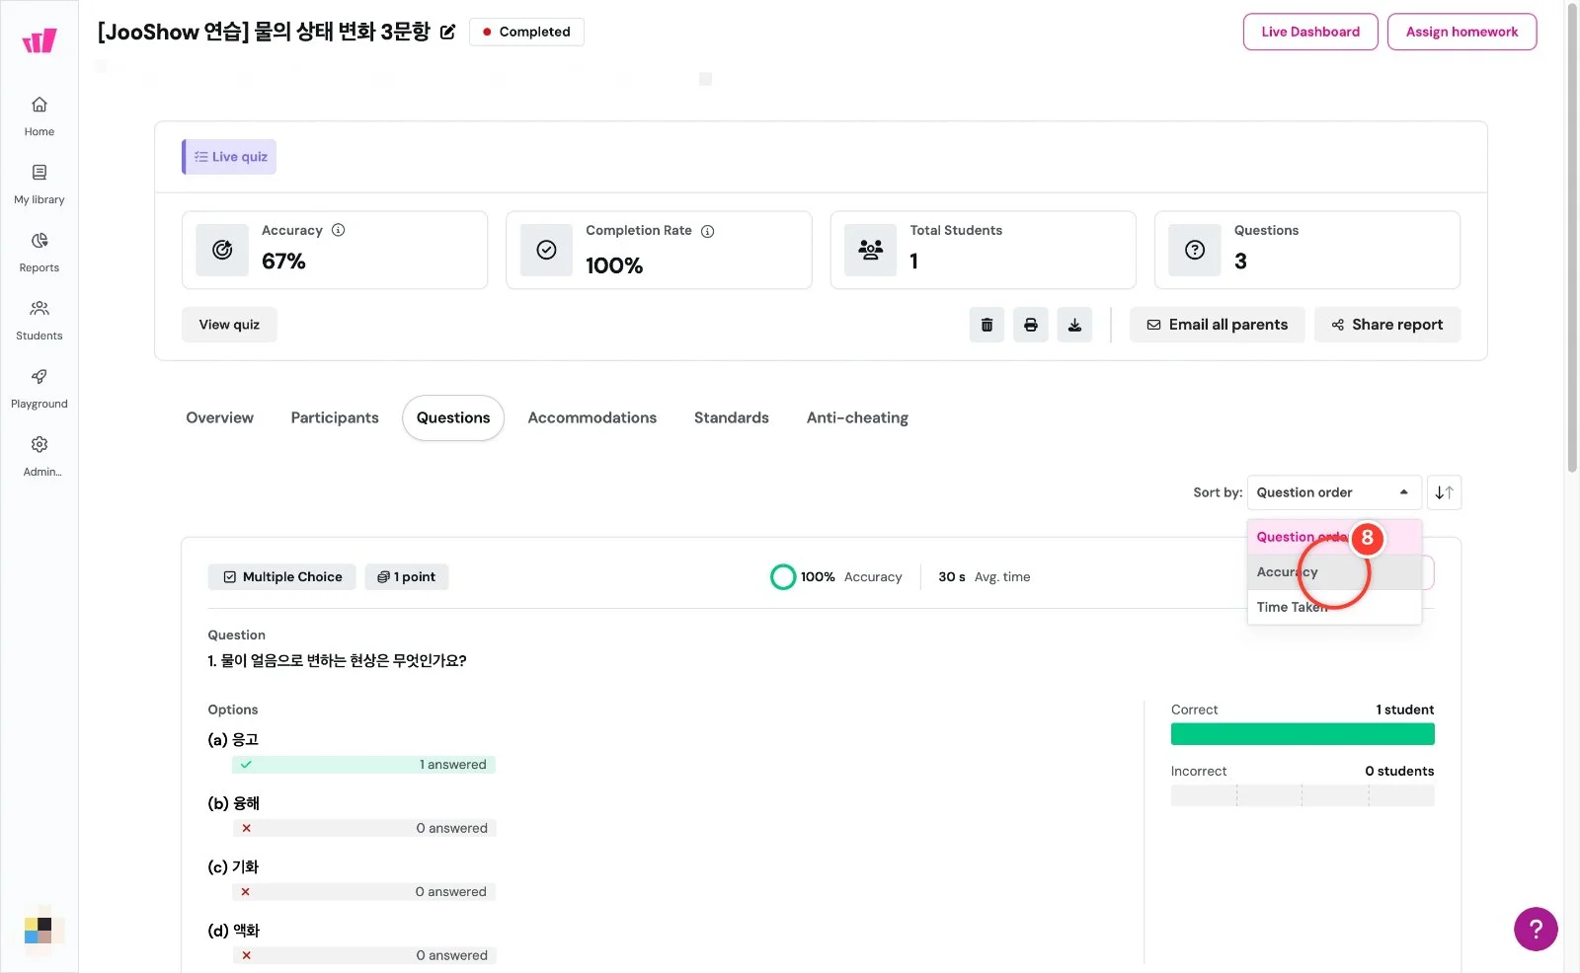Select the Questions tab

453,417
